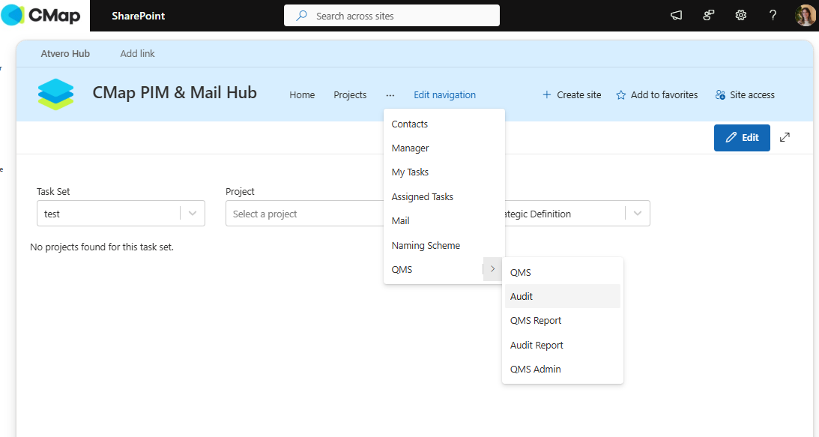
Task: Open QMS Admin submenu item
Action: pos(535,369)
